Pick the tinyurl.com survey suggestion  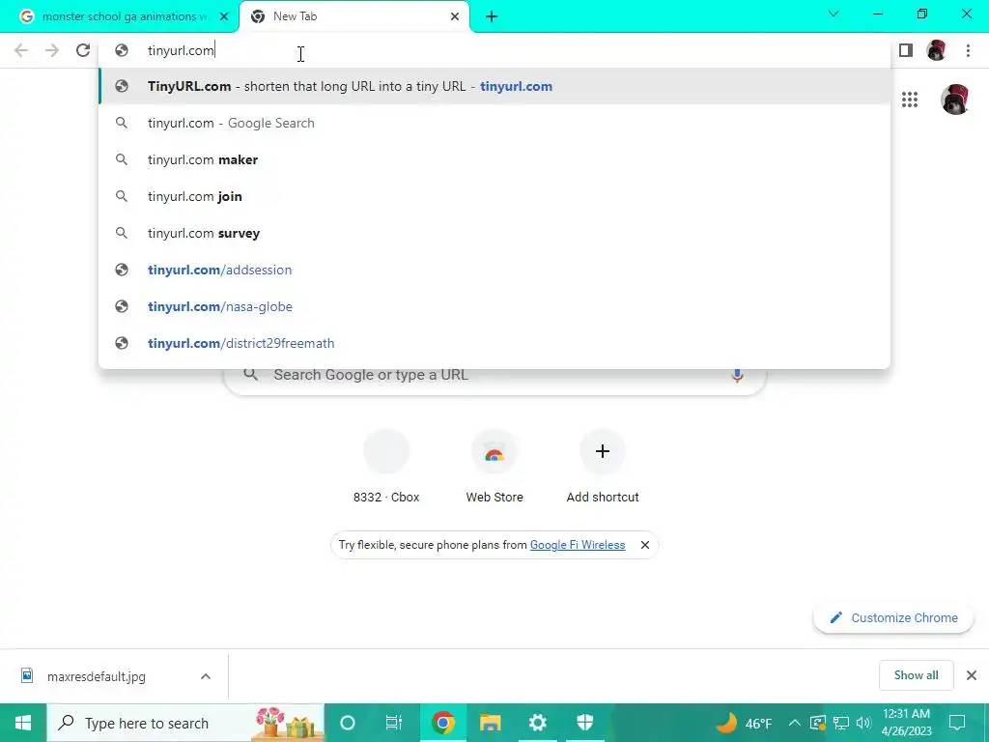point(494,233)
